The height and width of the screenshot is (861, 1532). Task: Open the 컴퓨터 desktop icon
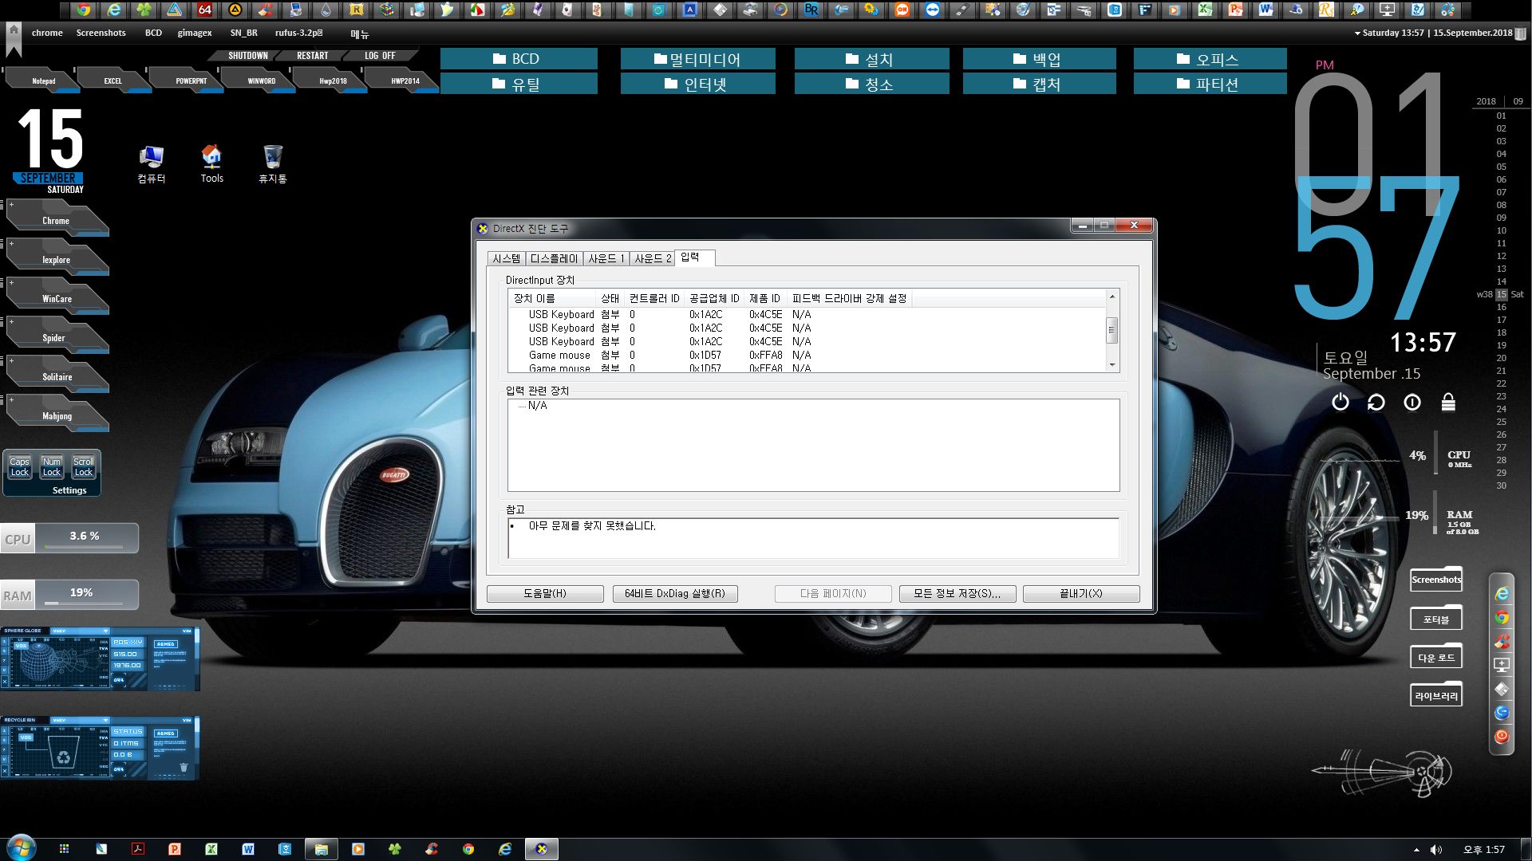click(x=151, y=164)
